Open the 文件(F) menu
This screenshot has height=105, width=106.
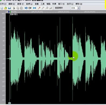pyautogui.click(x=3, y=4)
